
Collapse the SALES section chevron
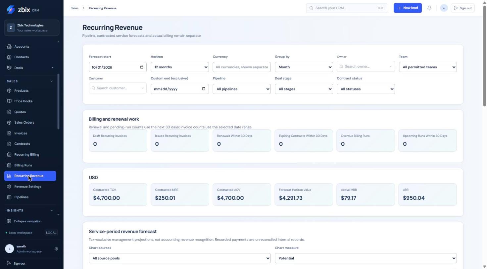51,81
